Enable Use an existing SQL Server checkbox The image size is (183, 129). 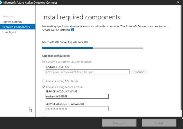click(x=44, y=81)
